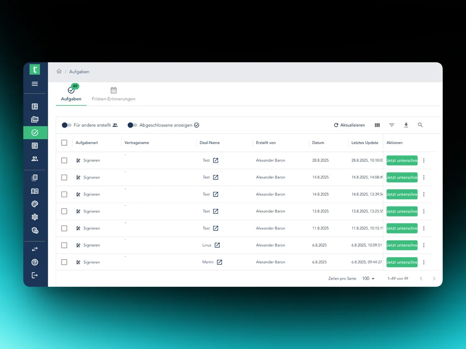Open the document list sidebar icon

(x=35, y=146)
